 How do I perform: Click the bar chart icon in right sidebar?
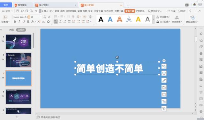[201, 66]
